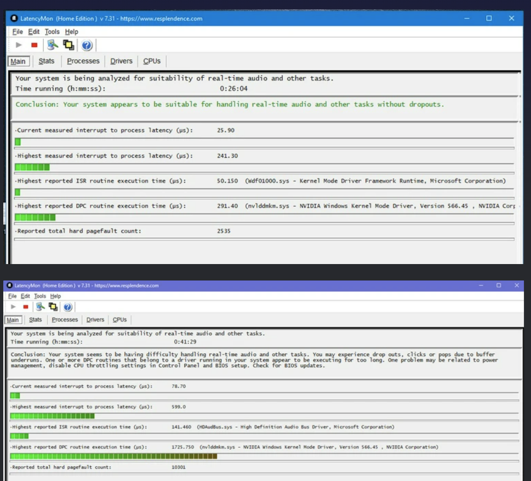Open the Help menu in the top window

point(71,32)
